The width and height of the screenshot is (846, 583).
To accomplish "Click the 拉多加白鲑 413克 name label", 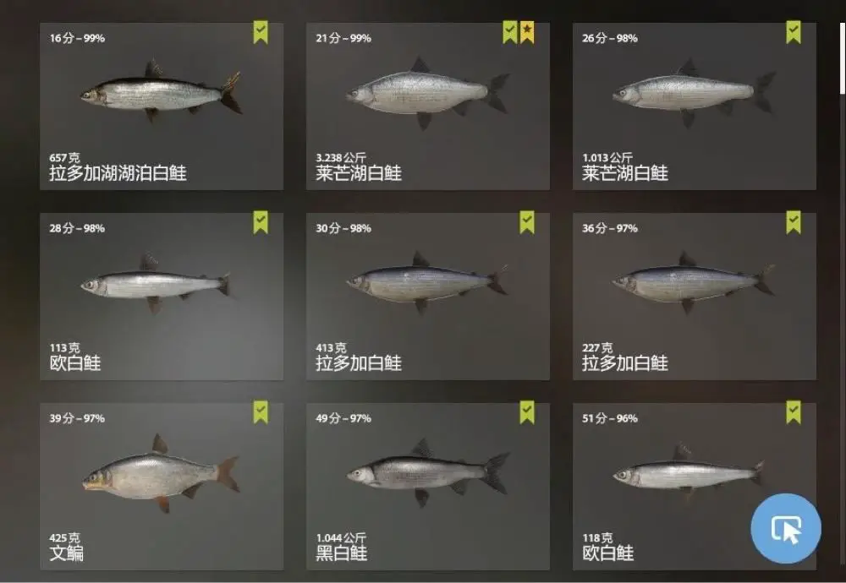I will click(358, 363).
